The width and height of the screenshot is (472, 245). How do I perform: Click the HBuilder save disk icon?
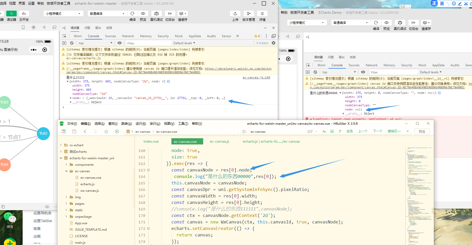[74, 131]
